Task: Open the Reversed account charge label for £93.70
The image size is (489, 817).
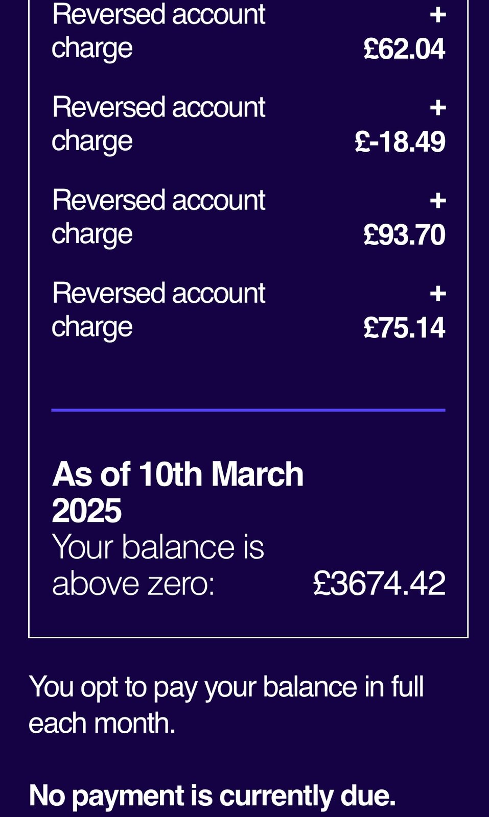Action: (x=158, y=217)
